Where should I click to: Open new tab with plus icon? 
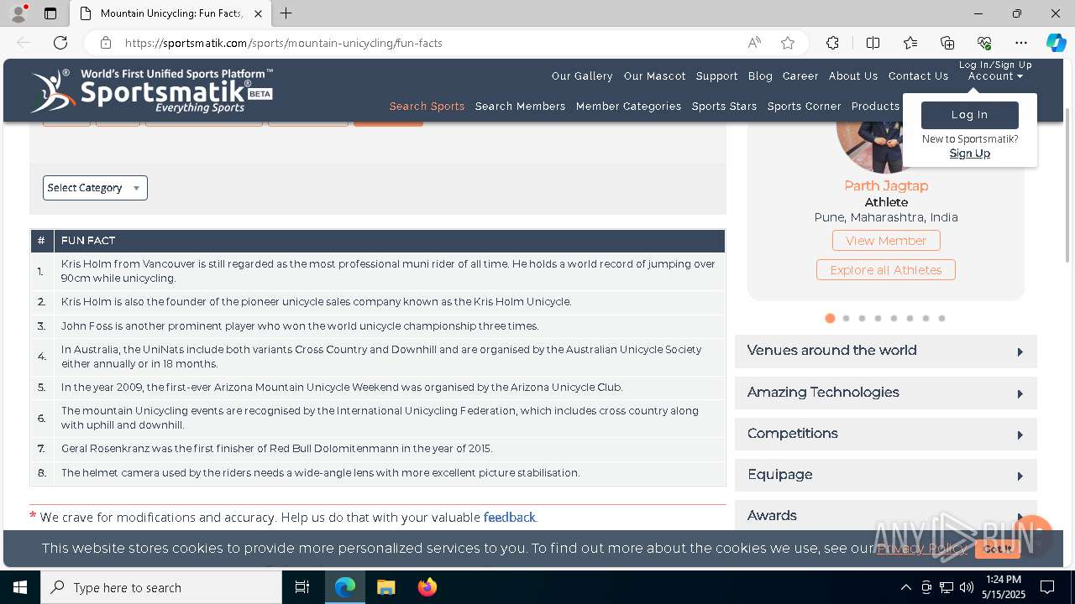click(286, 13)
